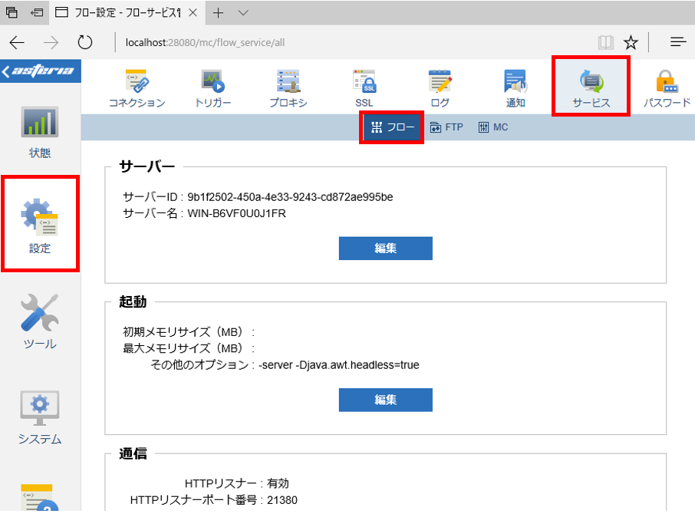
Task: Go back in the browser
Action: click(17, 42)
